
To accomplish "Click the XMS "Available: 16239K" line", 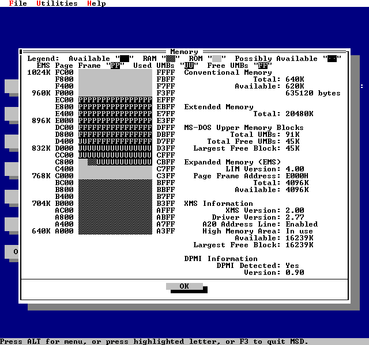I will click(274, 238).
